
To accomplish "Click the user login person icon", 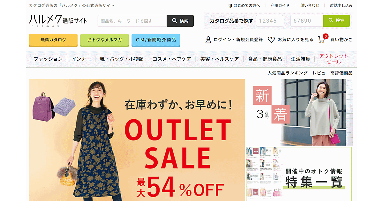I will (208, 40).
